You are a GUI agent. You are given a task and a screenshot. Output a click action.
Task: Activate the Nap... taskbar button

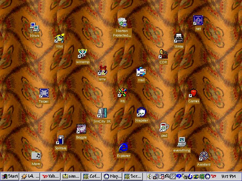point(112,176)
